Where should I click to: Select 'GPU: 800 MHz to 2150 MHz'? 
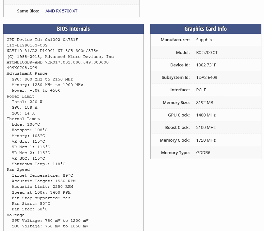[x=42, y=79]
